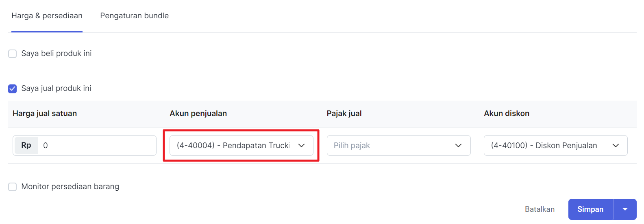Viewport: 644px width, 224px height.
Task: Click the chevron arrow in Akun diskon
Action: 616,145
